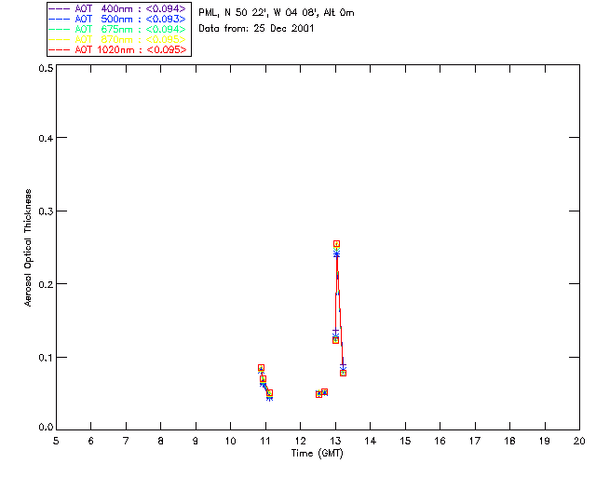596x477 pixels.
Task: Click the 20 hour x-axis label
Action: [x=579, y=441]
